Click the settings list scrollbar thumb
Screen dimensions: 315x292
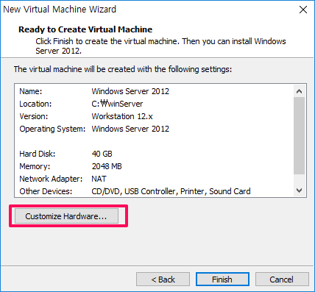(x=299, y=135)
